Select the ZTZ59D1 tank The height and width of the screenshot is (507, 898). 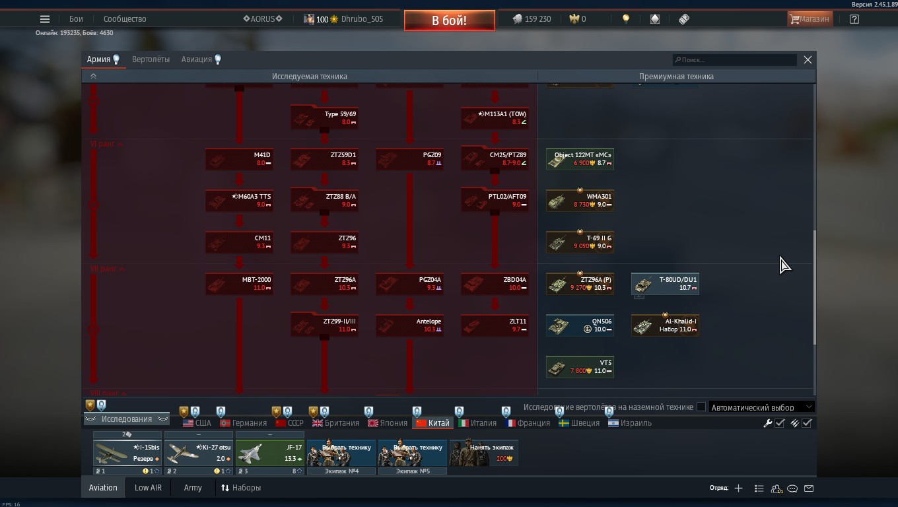(324, 159)
